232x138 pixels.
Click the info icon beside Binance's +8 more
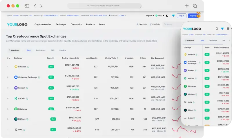[x=163, y=68]
